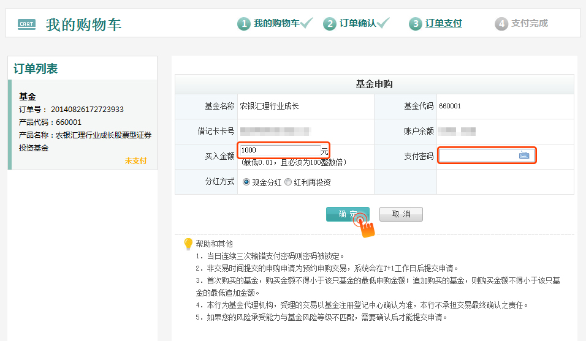Select the 红利再投资 radio button
The image size is (586, 341).
[x=288, y=182]
